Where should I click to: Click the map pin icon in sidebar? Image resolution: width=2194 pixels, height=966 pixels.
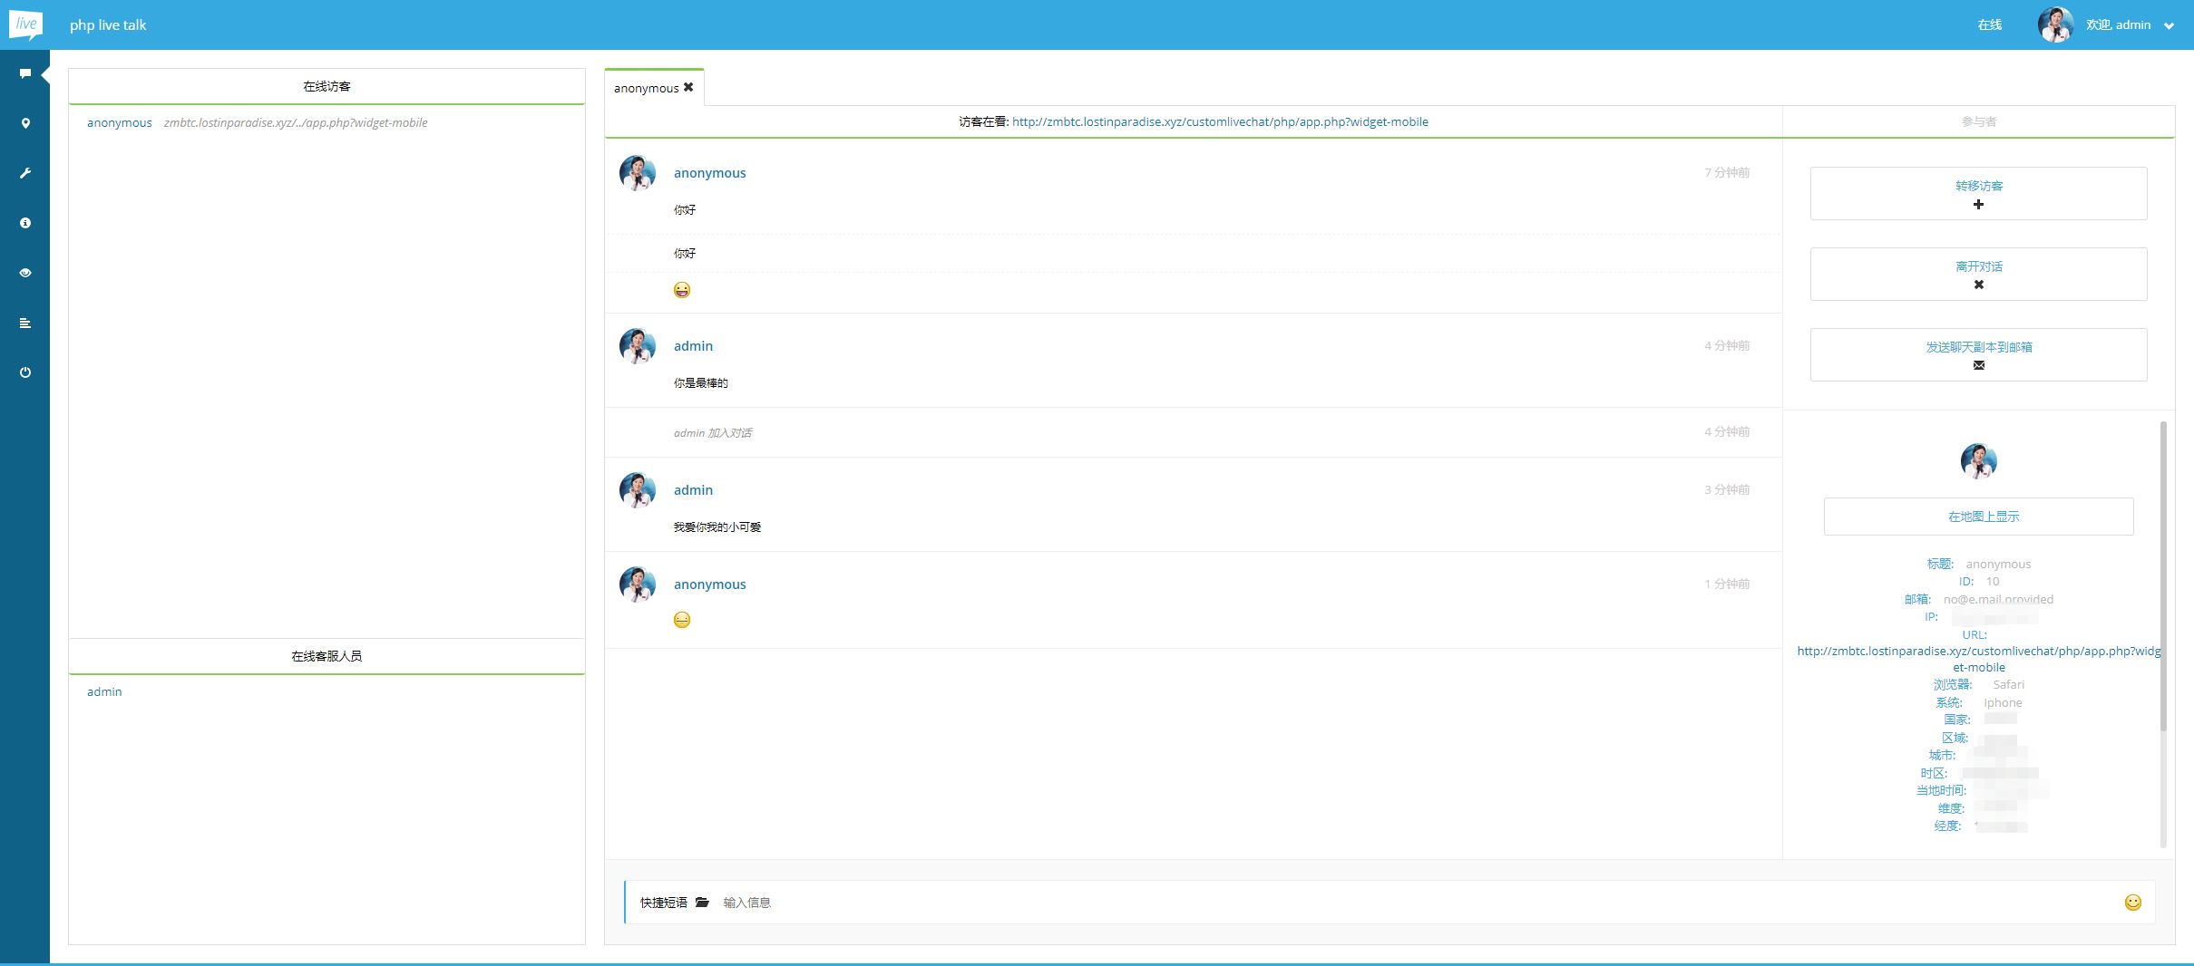point(25,123)
